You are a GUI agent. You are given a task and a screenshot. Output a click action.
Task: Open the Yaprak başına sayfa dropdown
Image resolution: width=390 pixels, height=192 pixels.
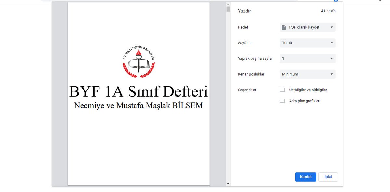point(307,58)
